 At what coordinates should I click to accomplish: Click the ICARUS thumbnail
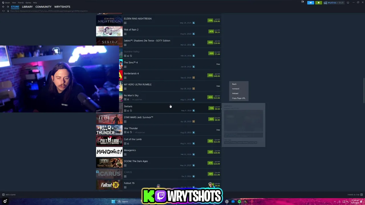click(109, 174)
